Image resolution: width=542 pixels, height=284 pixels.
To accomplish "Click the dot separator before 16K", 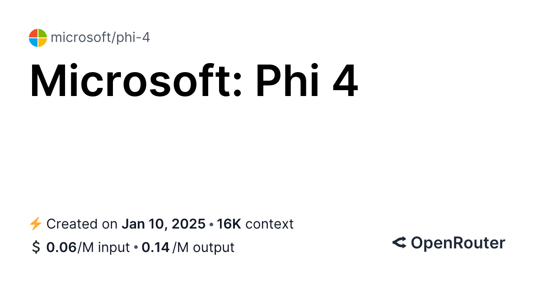I will pyautogui.click(x=211, y=224).
